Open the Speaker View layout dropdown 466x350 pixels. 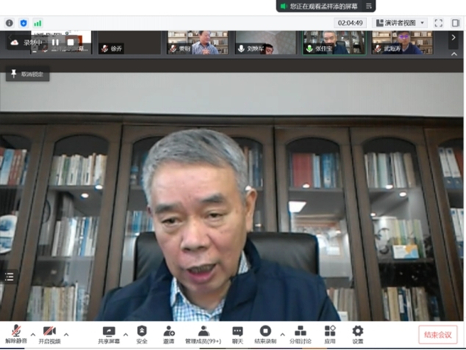(x=401, y=23)
